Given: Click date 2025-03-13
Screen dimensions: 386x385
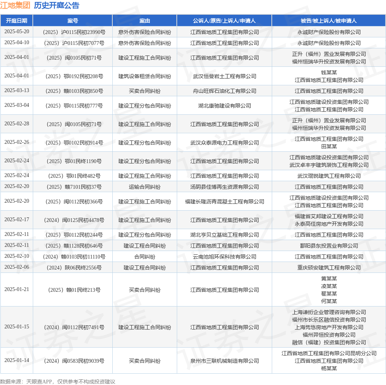Looking at the screenshot, I should pos(17,91).
